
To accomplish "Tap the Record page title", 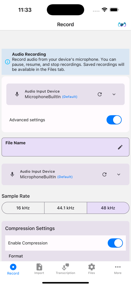I will (x=65, y=25).
